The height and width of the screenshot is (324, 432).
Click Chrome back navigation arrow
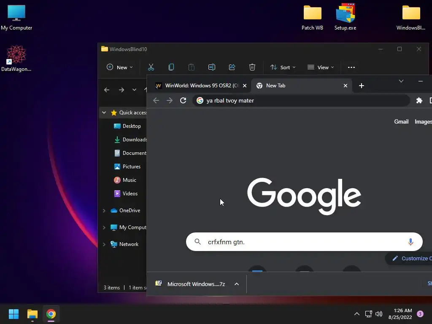click(x=156, y=100)
